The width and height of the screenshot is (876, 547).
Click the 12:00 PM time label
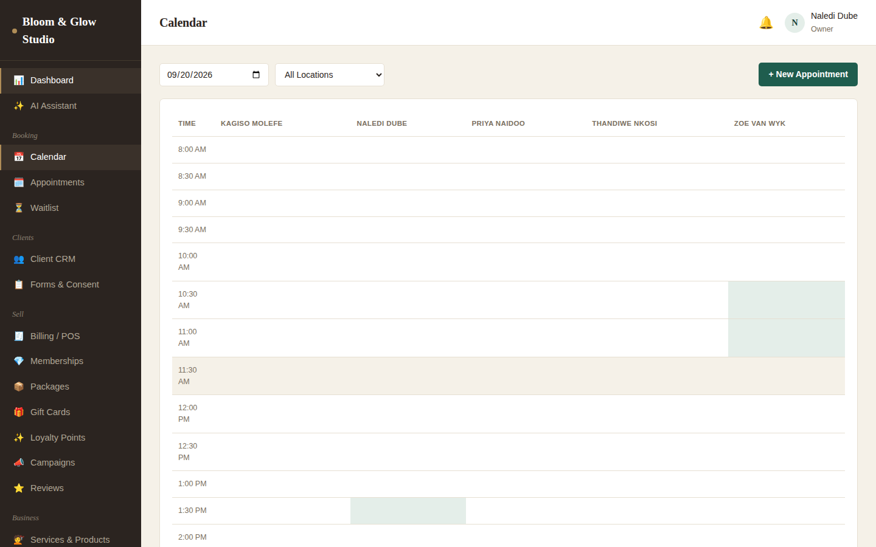[x=187, y=413]
